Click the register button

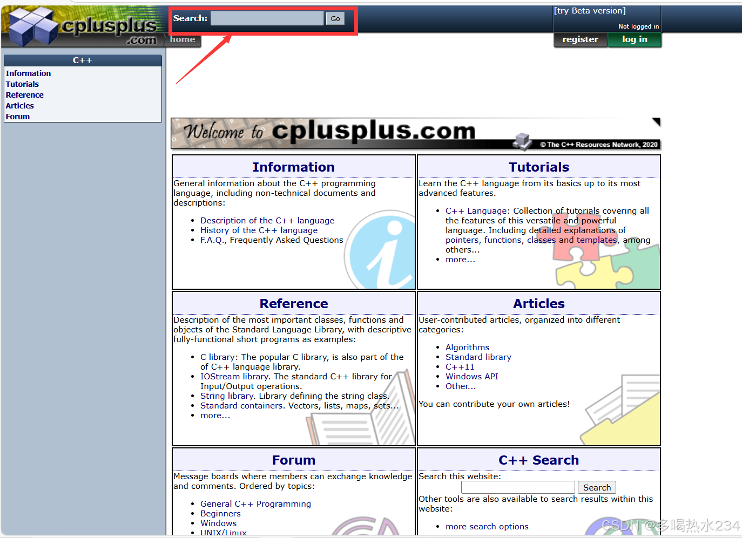[581, 39]
